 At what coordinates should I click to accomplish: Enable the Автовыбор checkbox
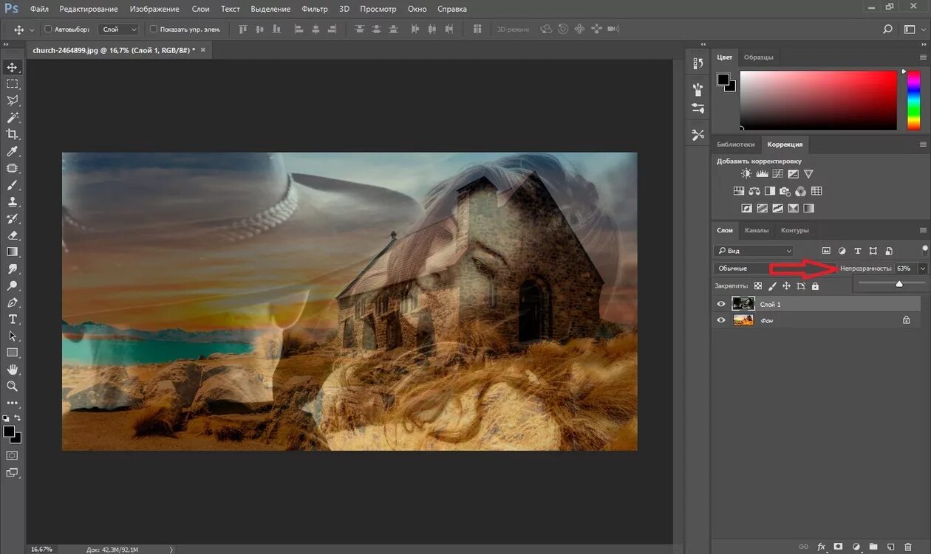tap(49, 30)
